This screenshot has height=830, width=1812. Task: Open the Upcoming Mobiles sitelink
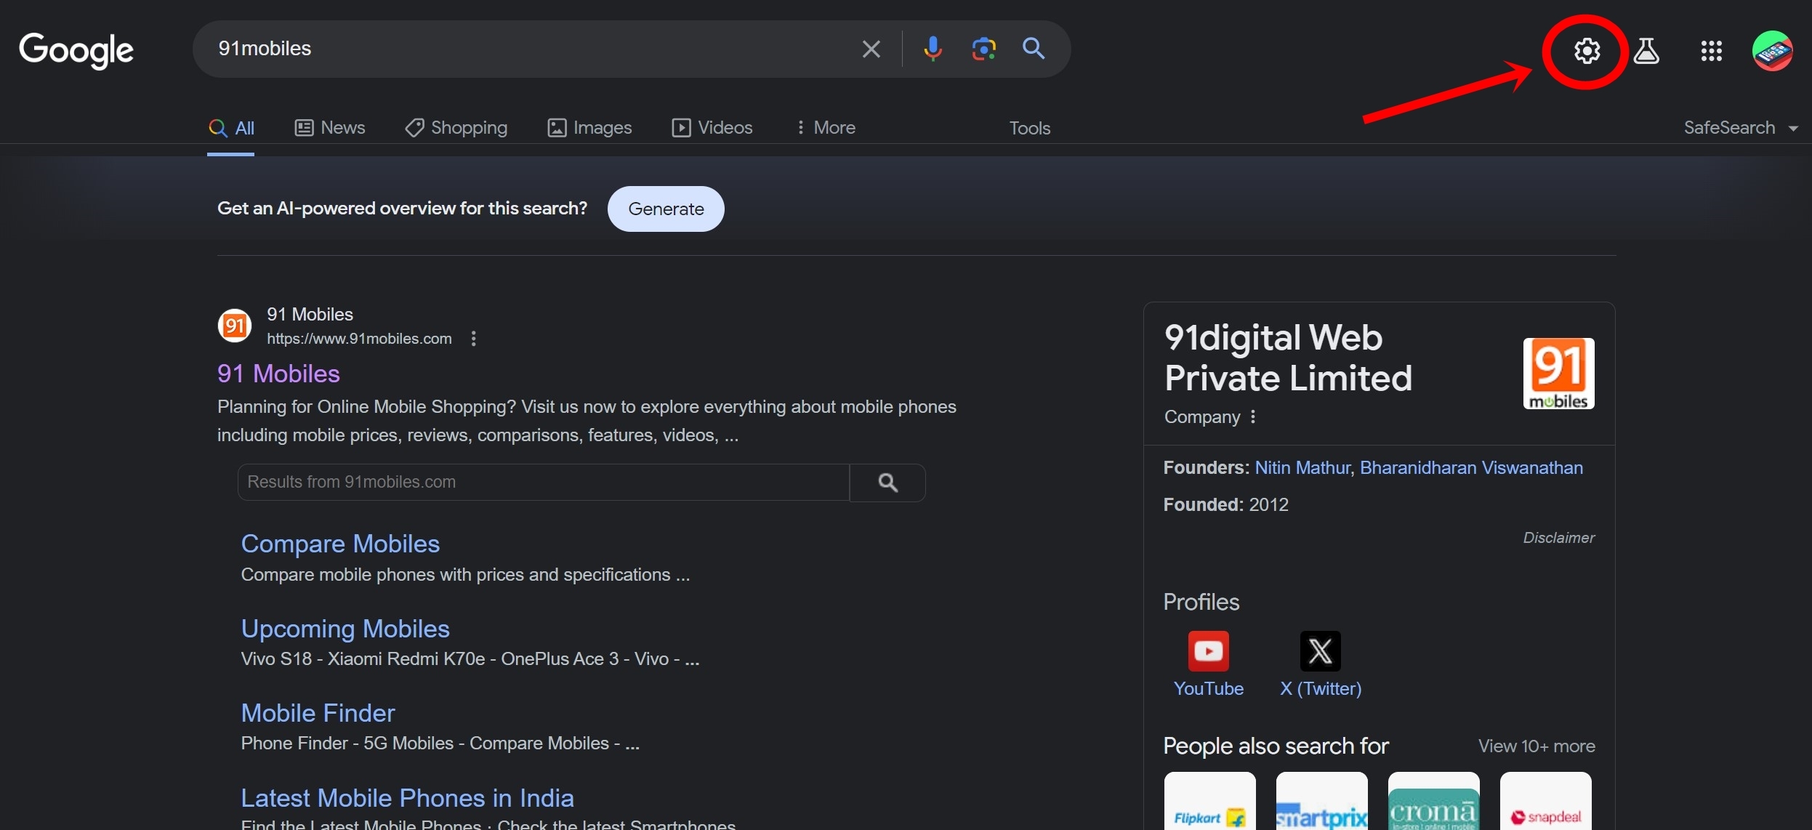point(345,629)
